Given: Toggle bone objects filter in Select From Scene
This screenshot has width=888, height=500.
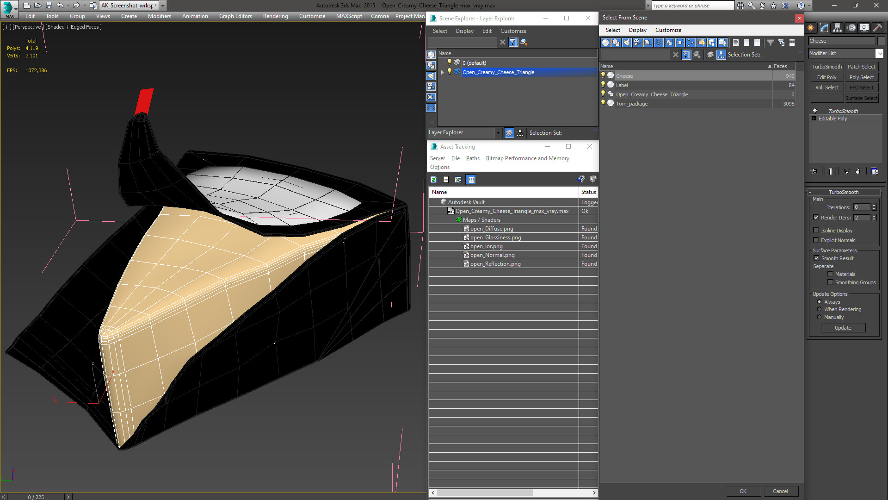Looking at the screenshot, I should [x=691, y=43].
